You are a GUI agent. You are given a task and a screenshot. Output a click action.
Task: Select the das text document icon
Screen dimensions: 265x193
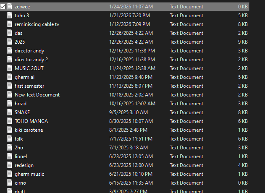coord(10,33)
